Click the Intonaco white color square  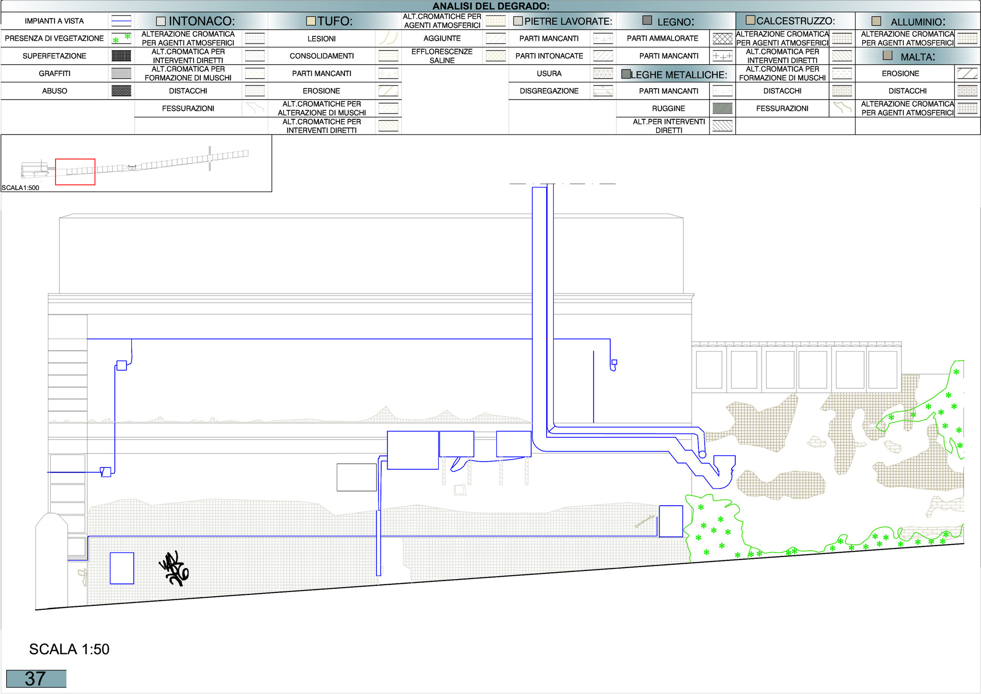161,22
